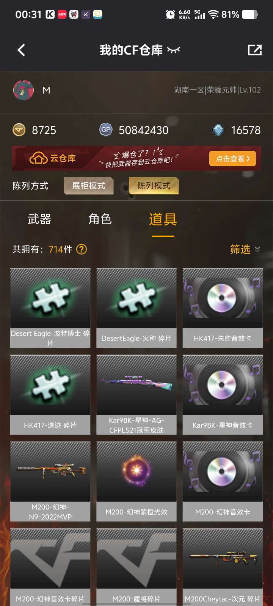Open the question mark help icon
Screen dimensions: 273x606
point(82,249)
